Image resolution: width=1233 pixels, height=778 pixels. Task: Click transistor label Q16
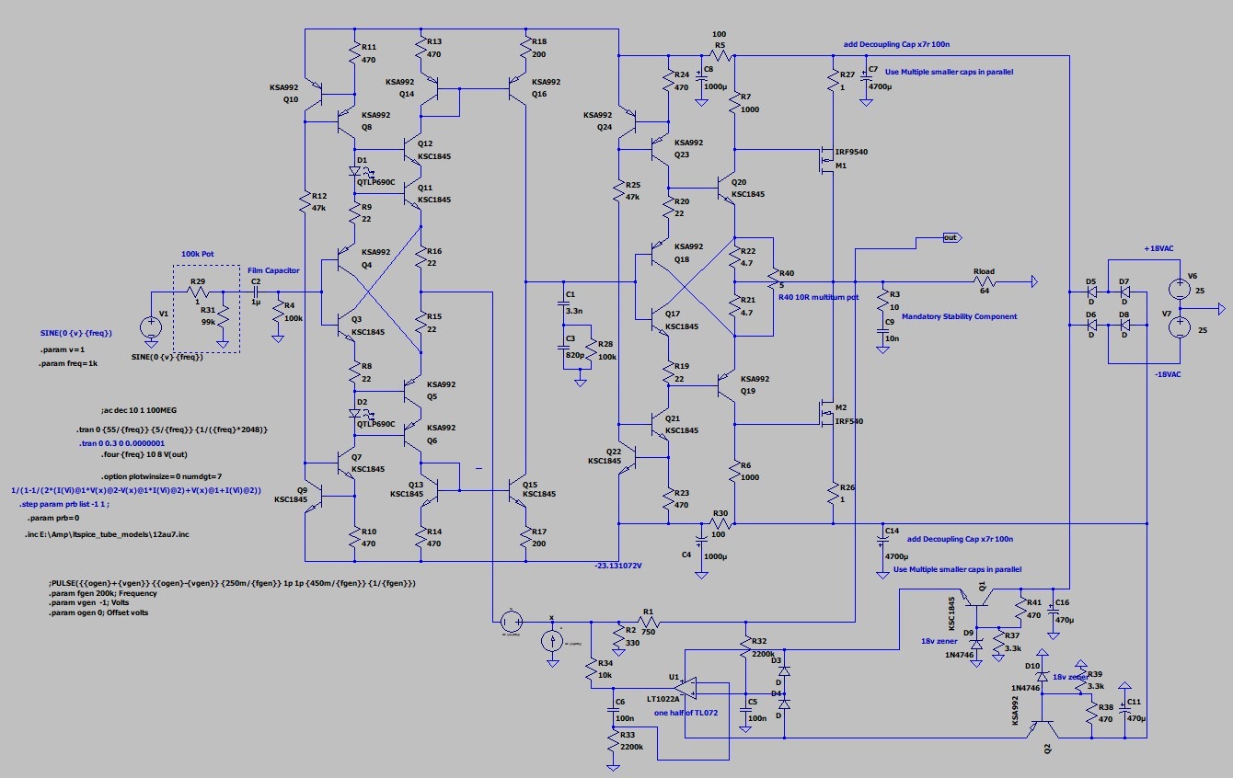539,93
